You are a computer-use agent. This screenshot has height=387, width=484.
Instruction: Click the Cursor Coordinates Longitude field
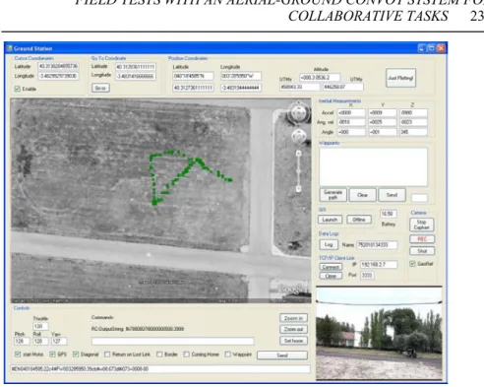[58, 76]
